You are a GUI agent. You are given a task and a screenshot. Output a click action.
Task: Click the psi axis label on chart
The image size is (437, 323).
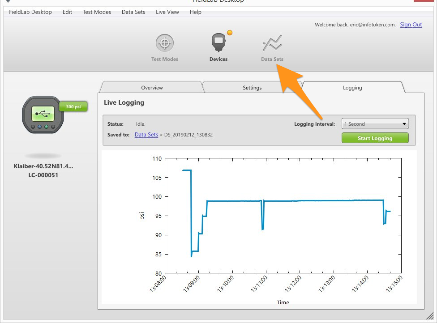pos(142,216)
